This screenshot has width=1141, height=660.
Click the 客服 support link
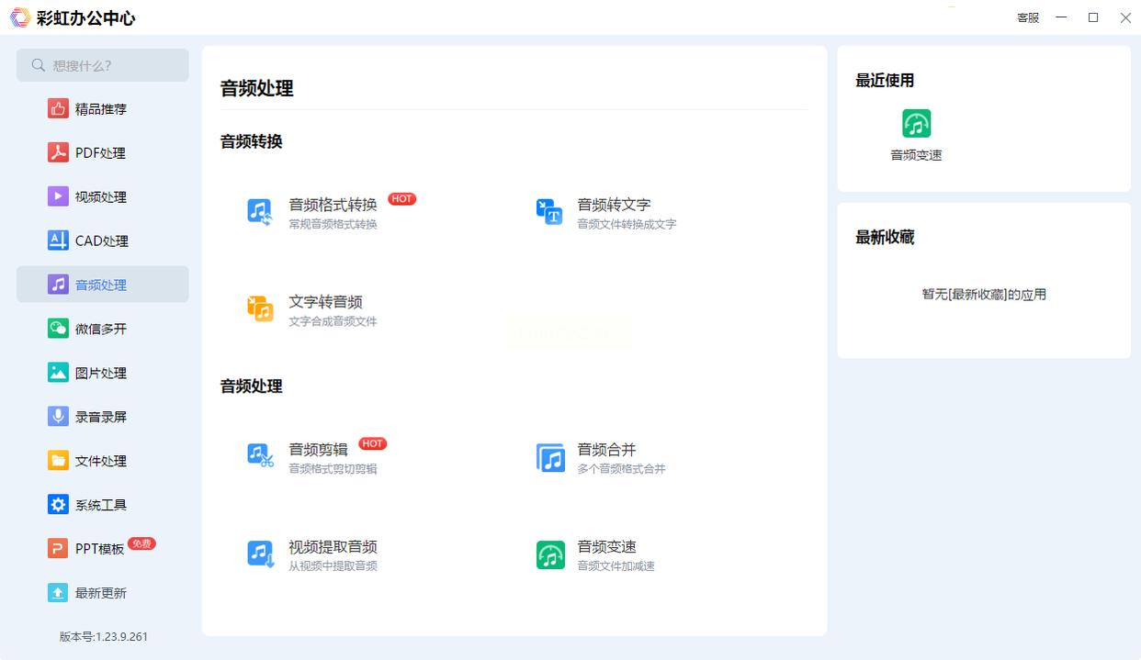1028,17
